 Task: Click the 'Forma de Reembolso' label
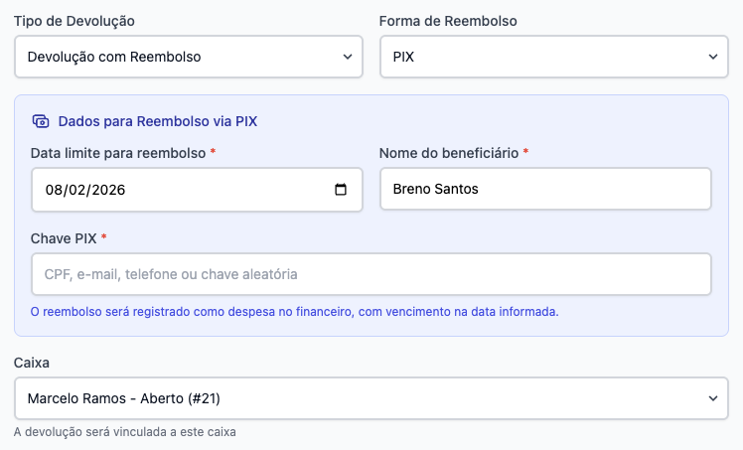(x=448, y=21)
